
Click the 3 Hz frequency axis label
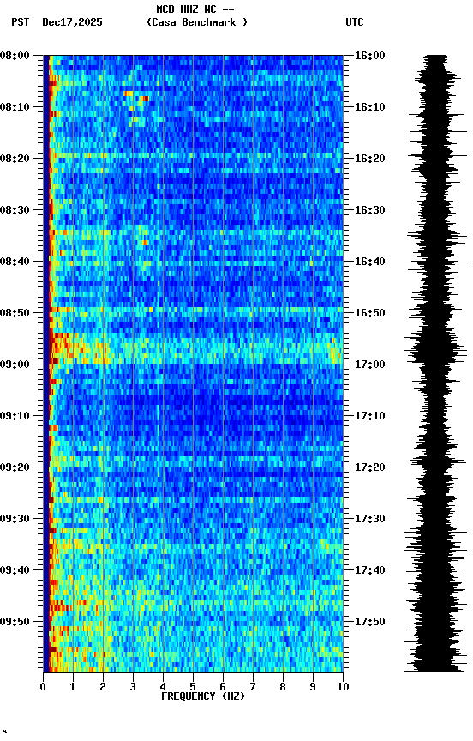click(x=133, y=687)
